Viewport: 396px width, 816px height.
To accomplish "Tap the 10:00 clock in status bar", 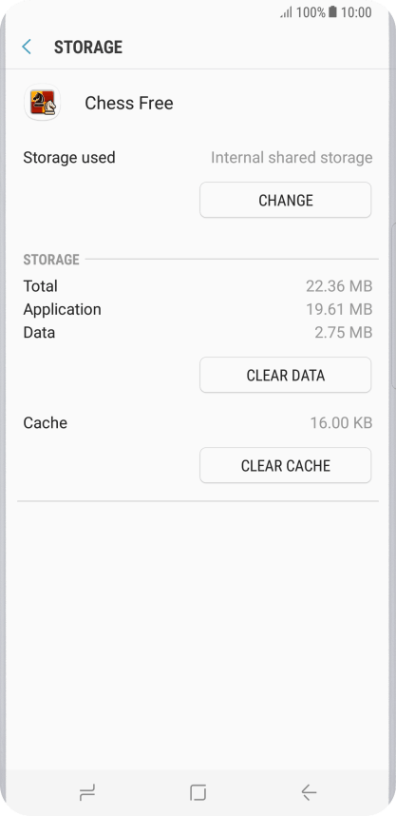I will point(356,12).
